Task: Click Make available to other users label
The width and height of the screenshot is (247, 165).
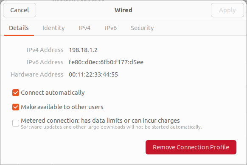Action: (62, 107)
